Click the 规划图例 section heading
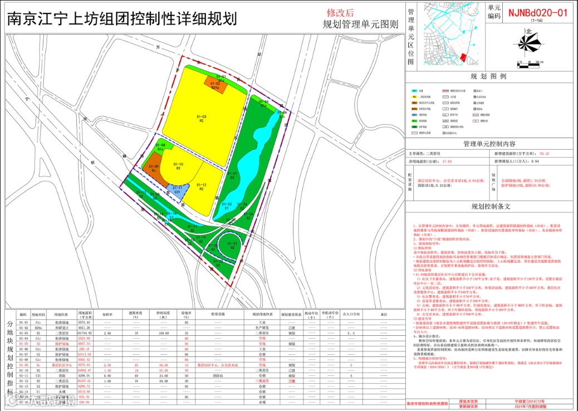This screenshot has width=578, height=411. (x=488, y=76)
